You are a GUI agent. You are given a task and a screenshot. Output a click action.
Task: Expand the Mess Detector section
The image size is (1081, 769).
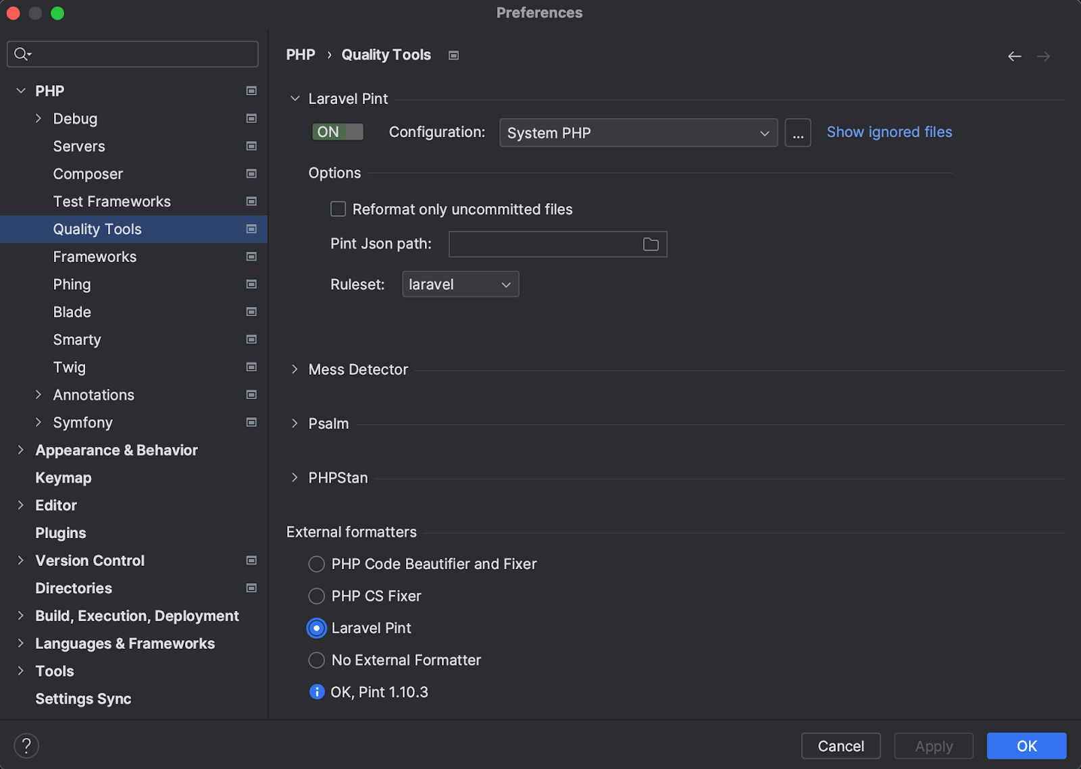click(295, 369)
